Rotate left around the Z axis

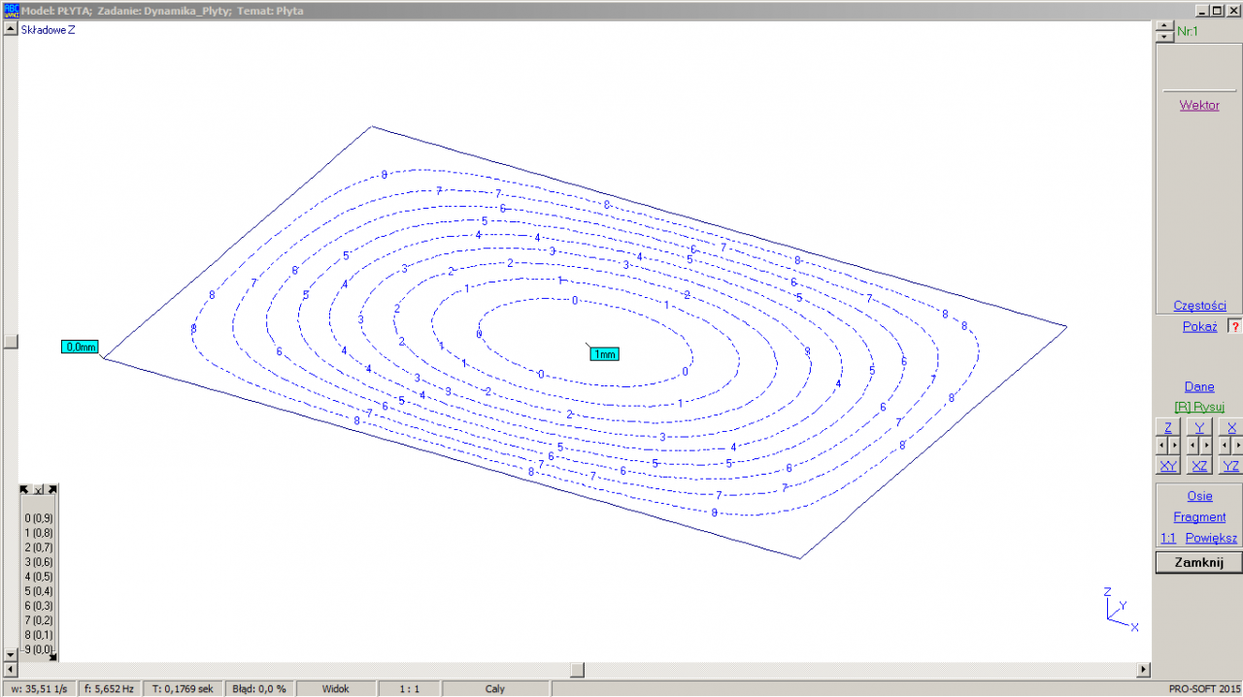[x=1162, y=446]
